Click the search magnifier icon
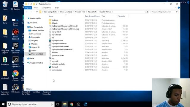Screen dimensions: 190x107 click(x=177, y=12)
